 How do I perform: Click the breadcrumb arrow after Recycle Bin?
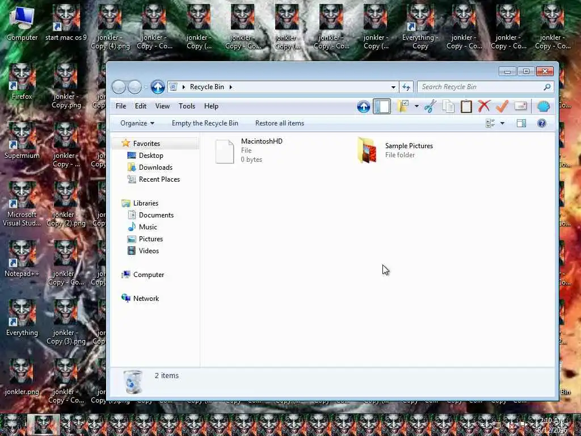[230, 87]
